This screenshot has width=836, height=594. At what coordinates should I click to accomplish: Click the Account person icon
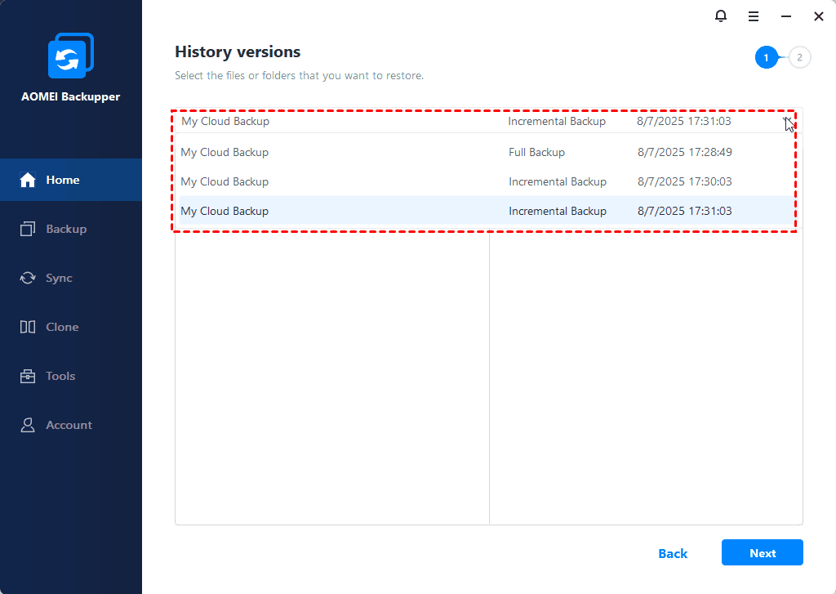pyautogui.click(x=28, y=426)
